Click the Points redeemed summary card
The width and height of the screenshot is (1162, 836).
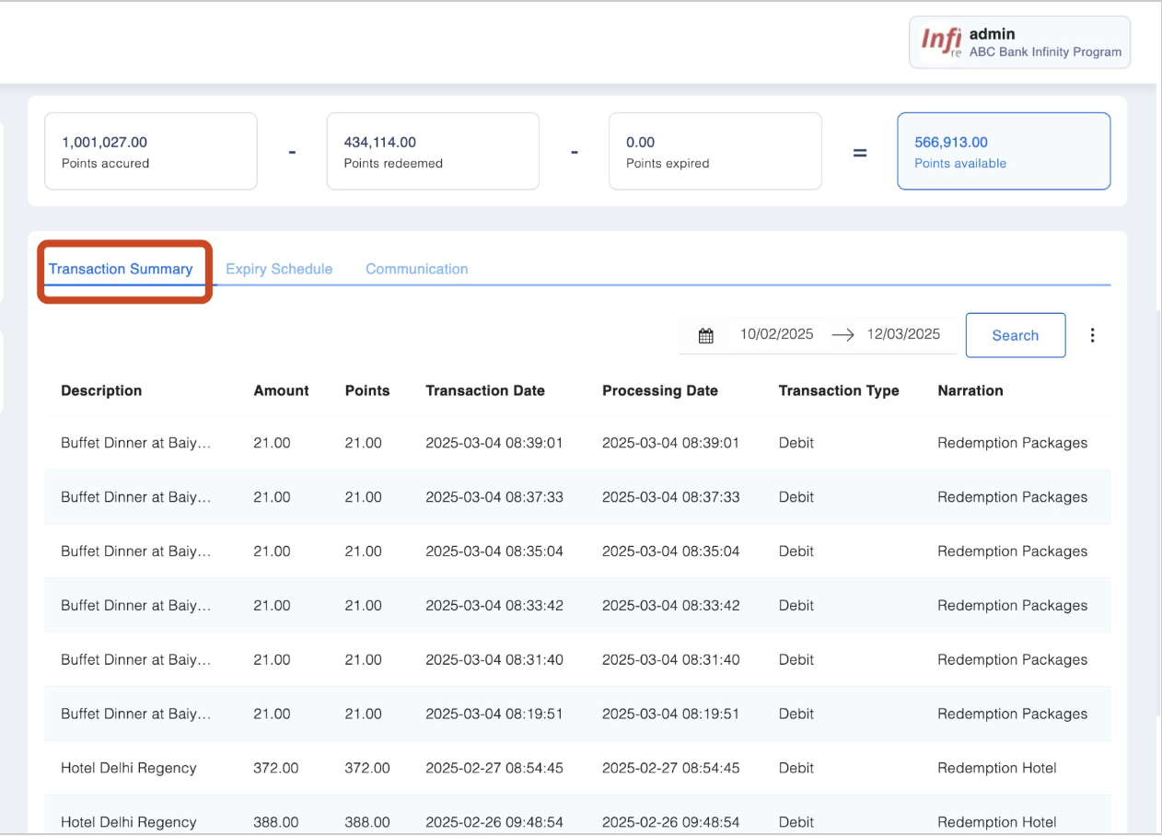click(x=432, y=151)
